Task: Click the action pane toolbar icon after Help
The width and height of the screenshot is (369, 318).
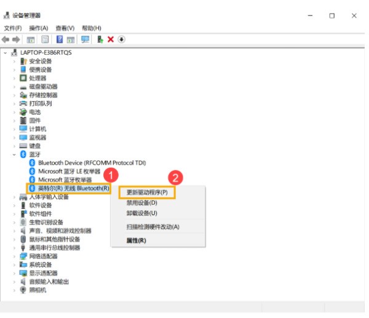Action: (x=71, y=39)
